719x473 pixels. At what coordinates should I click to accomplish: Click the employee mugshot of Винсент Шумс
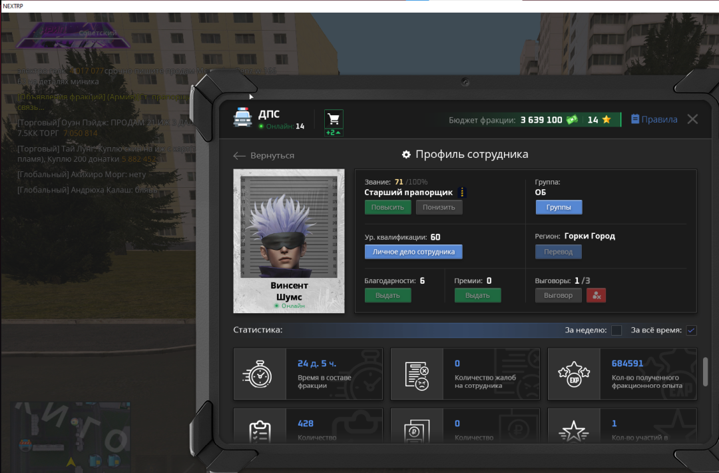tap(288, 231)
